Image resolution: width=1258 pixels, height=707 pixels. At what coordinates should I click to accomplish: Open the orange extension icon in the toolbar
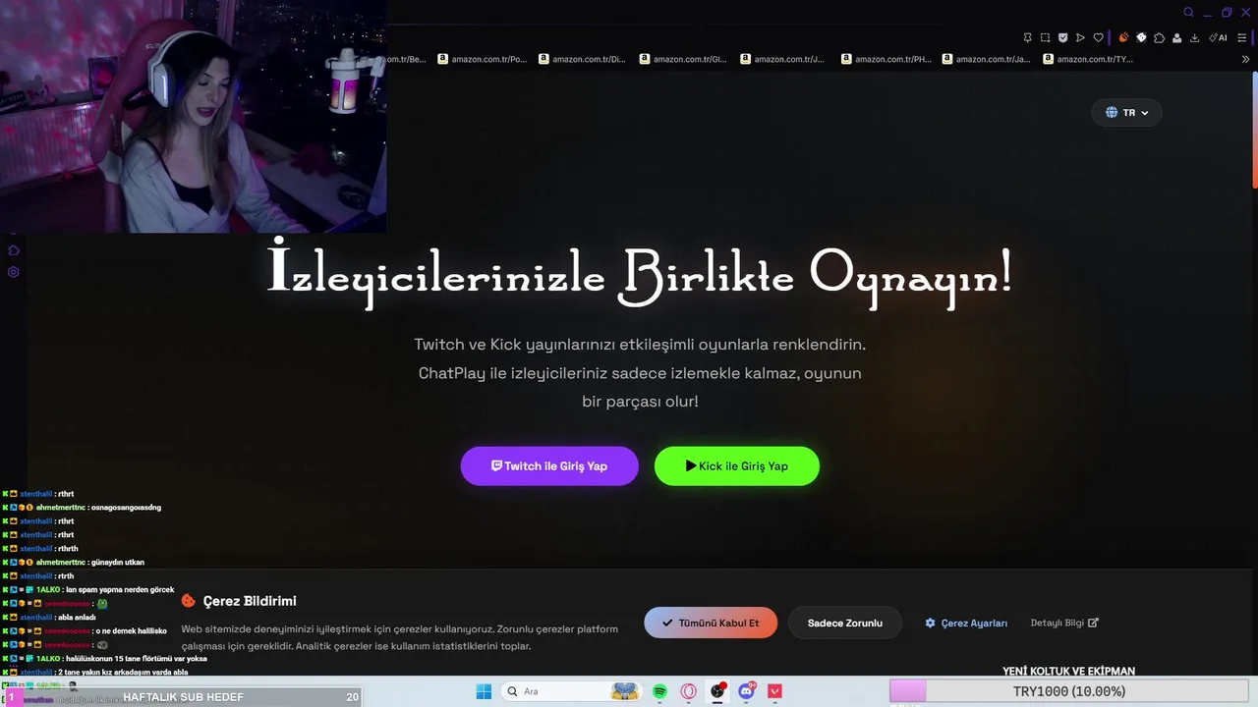point(1123,38)
